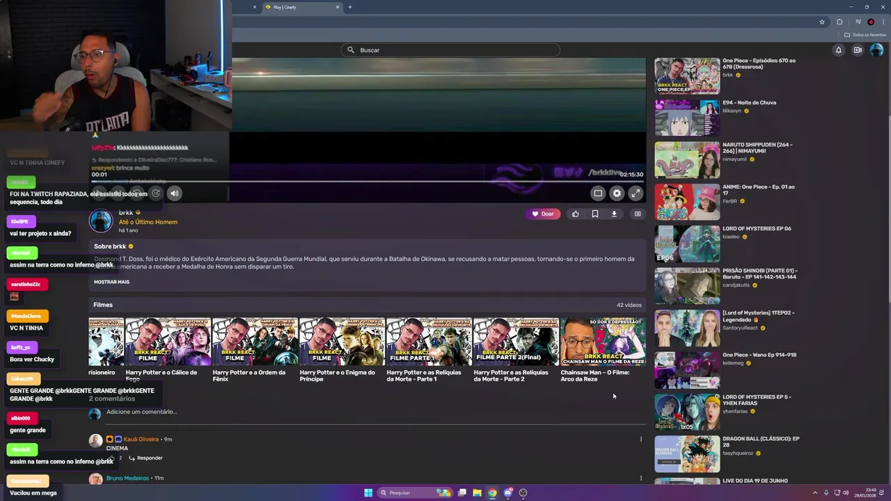891x501 pixels.
Task: Click the Até o Último Homem title
Action: pyautogui.click(x=148, y=222)
